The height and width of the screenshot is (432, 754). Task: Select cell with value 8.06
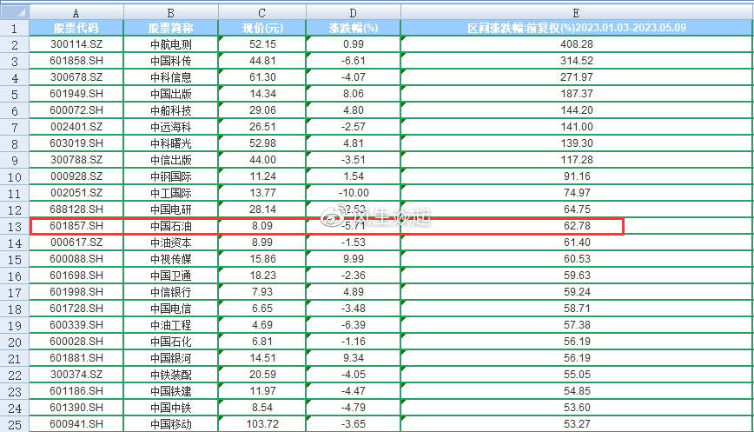(354, 94)
